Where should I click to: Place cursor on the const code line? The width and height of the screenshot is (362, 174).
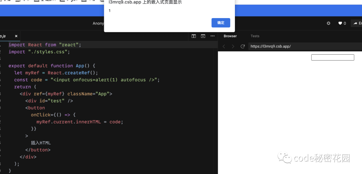(86, 80)
